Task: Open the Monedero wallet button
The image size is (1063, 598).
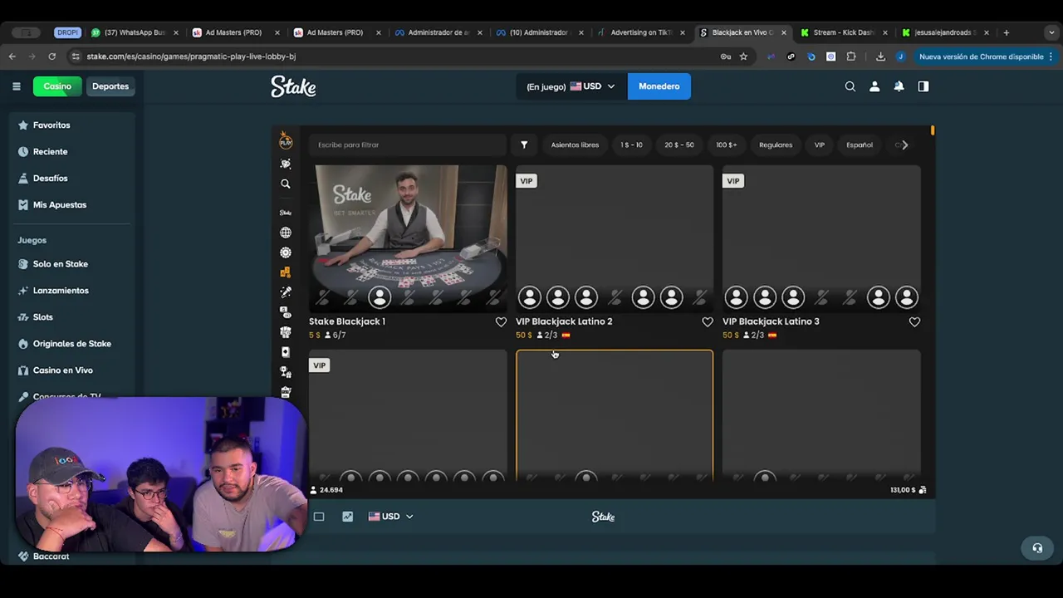Action: pyautogui.click(x=659, y=86)
